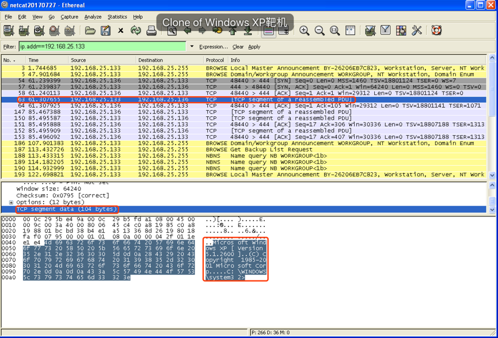The height and width of the screenshot is (338, 498).
Task: Save capture file as icon
Action: (x=105, y=31)
